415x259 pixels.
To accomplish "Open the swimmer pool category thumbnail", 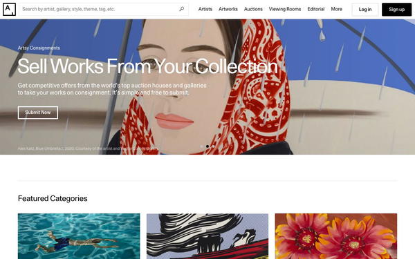I will click(x=79, y=236).
